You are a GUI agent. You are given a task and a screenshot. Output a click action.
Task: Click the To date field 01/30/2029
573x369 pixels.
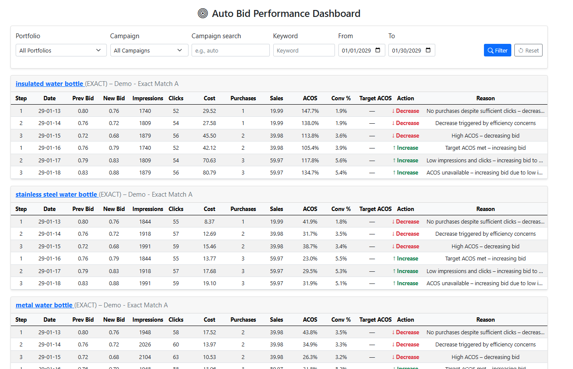point(406,50)
